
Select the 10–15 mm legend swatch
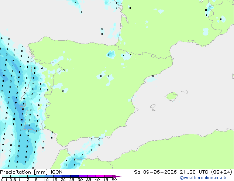(x=49, y=176)
